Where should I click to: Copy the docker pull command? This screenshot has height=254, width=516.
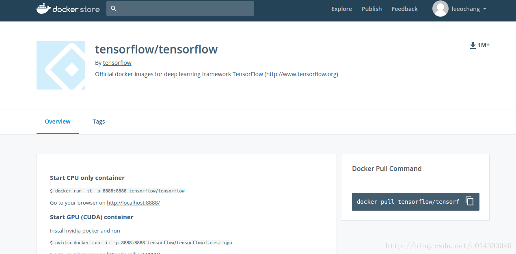tap(470, 201)
